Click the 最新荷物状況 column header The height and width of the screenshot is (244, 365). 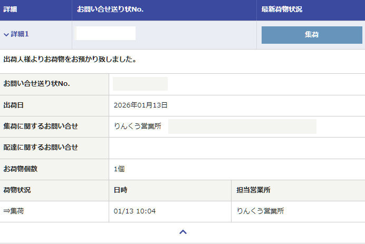(x=282, y=10)
